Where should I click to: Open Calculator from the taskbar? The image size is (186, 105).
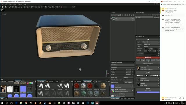tap(83, 103)
